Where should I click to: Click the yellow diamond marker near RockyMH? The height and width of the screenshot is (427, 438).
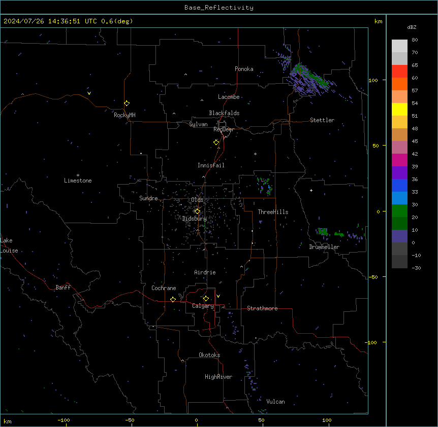click(x=127, y=103)
